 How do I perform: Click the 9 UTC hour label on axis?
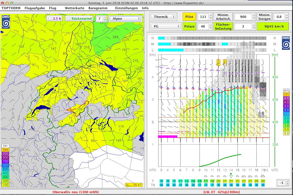click(x=199, y=170)
